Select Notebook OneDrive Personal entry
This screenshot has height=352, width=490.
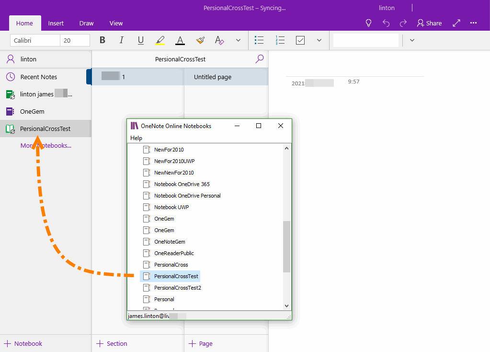(x=187, y=196)
